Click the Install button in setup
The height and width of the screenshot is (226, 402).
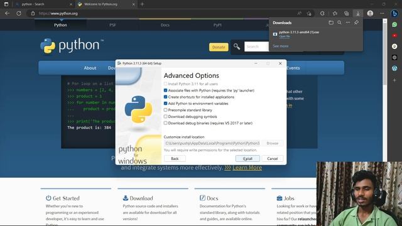click(247, 159)
